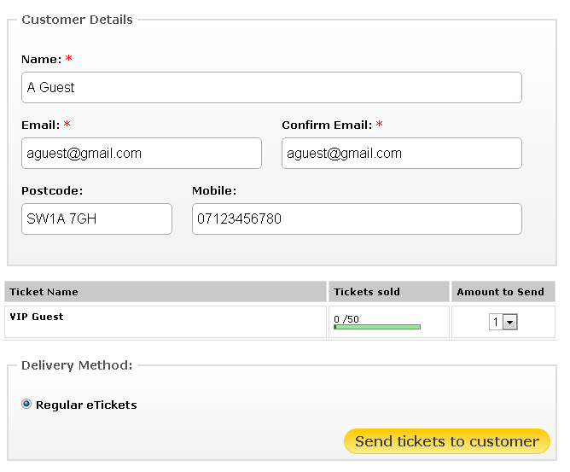Click the green tickets sold progress bar
570x472 pixels.
click(377, 326)
